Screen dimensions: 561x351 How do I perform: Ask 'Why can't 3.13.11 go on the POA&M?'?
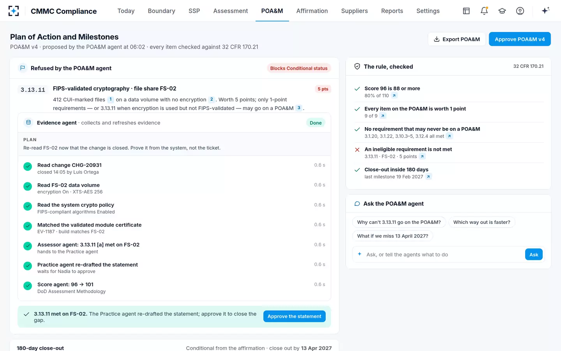tap(399, 222)
